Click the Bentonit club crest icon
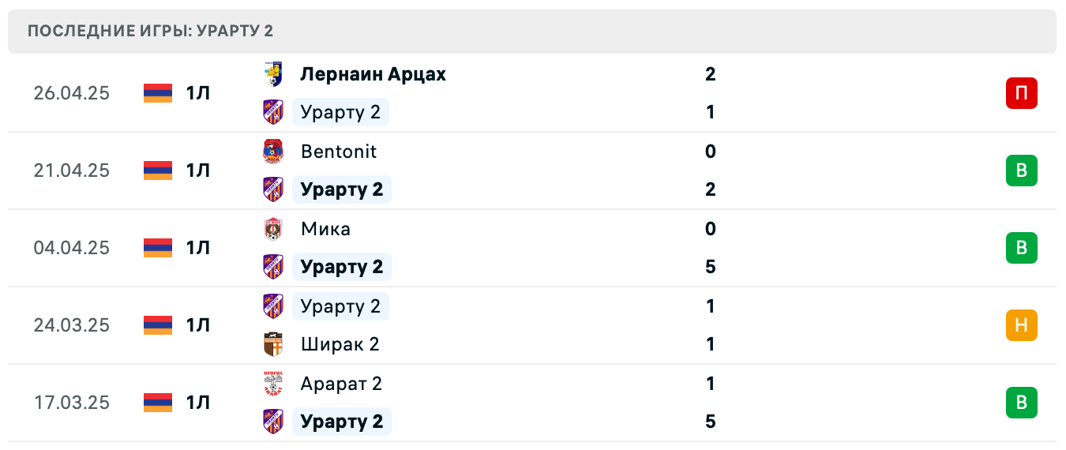This screenshot has height=450, width=1066. (273, 152)
